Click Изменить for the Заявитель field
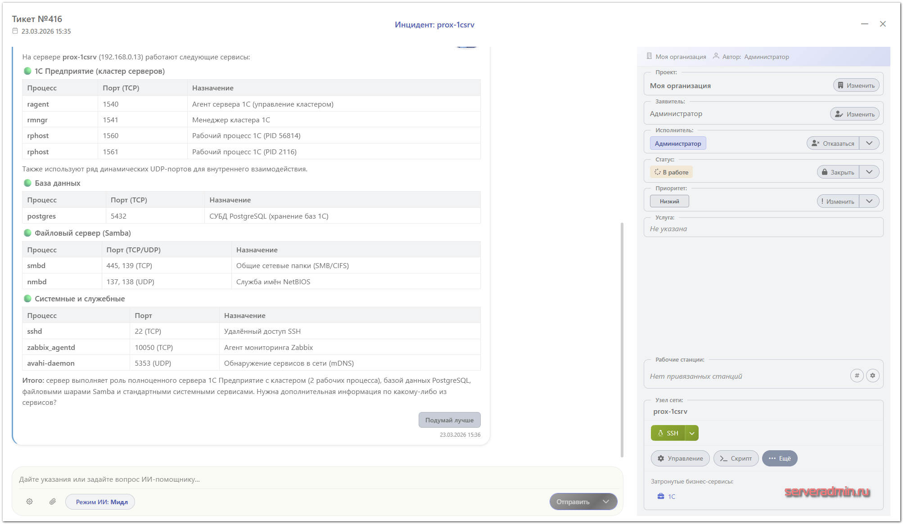903x524 pixels. [854, 114]
